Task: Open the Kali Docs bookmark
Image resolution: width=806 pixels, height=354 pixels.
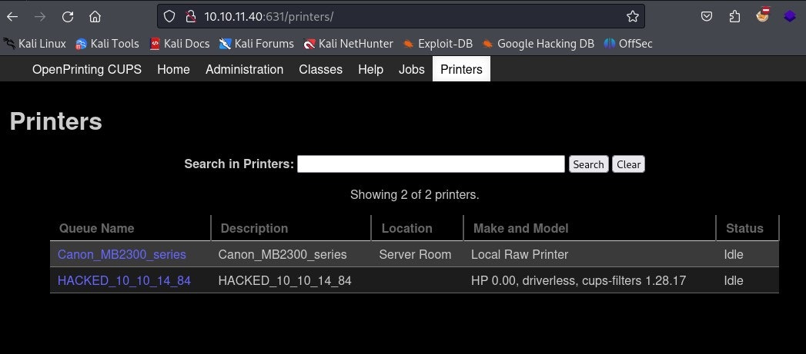Action: click(x=179, y=44)
